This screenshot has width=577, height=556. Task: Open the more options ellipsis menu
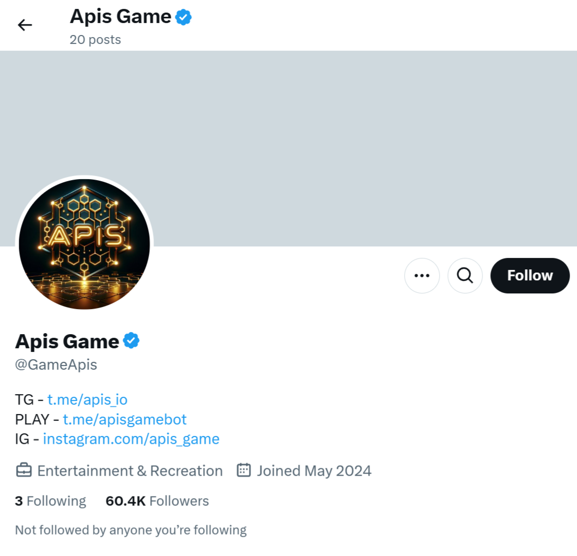(422, 276)
